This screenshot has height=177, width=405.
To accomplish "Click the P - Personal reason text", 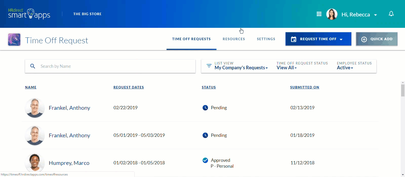I will coord(222,166).
